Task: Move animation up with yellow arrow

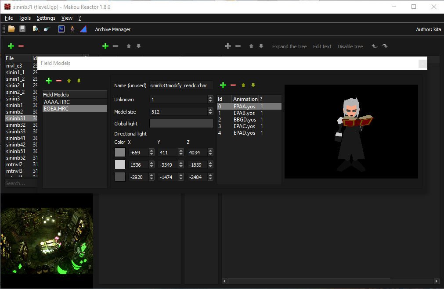Action: 243,85
